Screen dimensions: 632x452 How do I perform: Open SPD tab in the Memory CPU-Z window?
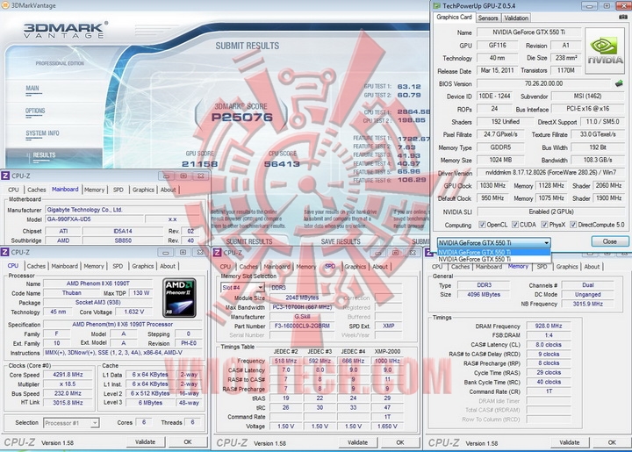tap(542, 267)
